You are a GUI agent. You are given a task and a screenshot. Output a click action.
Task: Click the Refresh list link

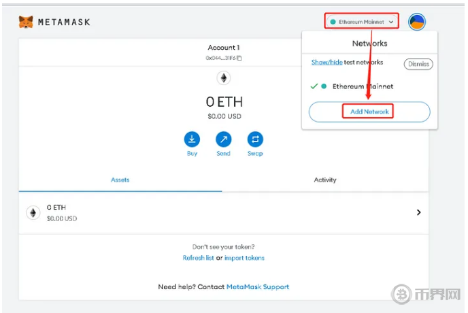(x=198, y=258)
